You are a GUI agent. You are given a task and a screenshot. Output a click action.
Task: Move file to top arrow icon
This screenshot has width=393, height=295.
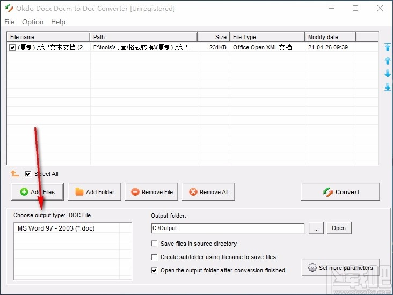(x=388, y=47)
